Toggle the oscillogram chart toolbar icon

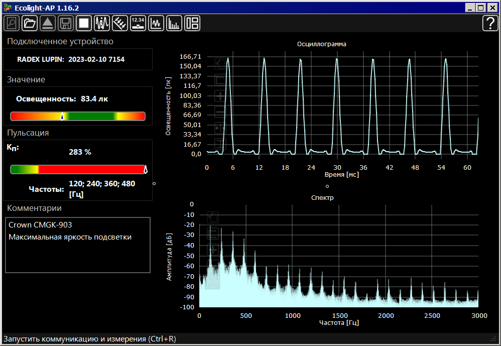click(x=156, y=23)
